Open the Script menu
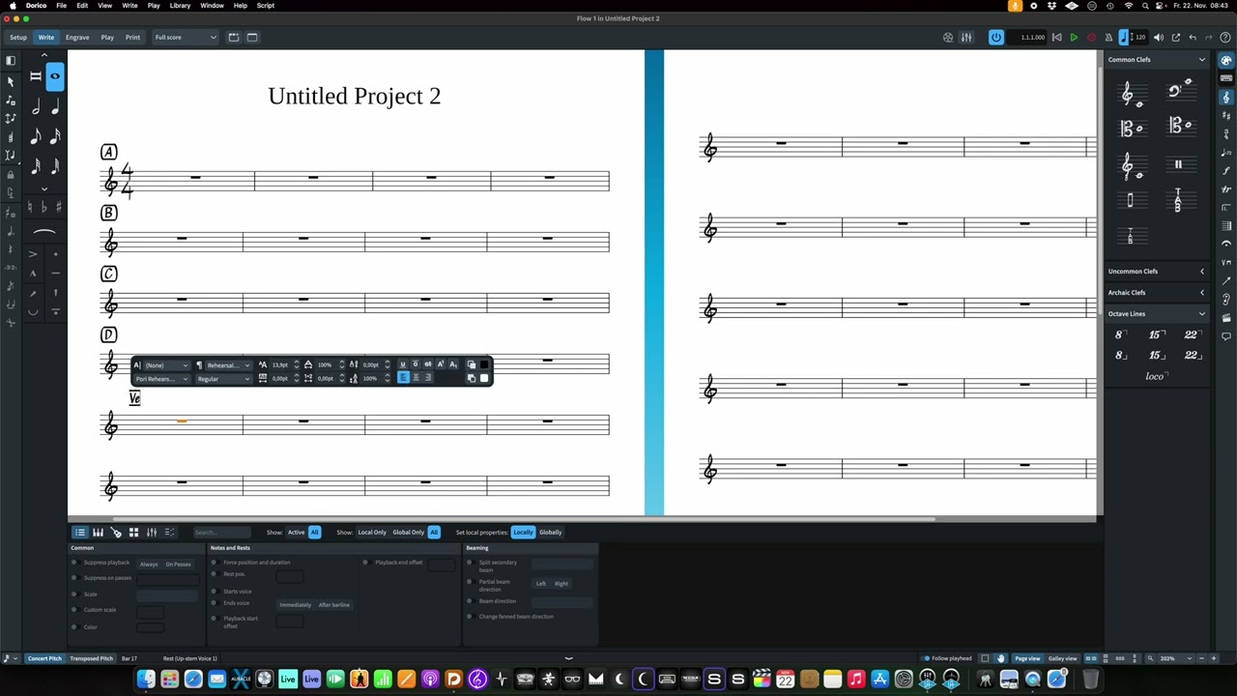Screen dimensions: 1237x696 click(x=265, y=6)
